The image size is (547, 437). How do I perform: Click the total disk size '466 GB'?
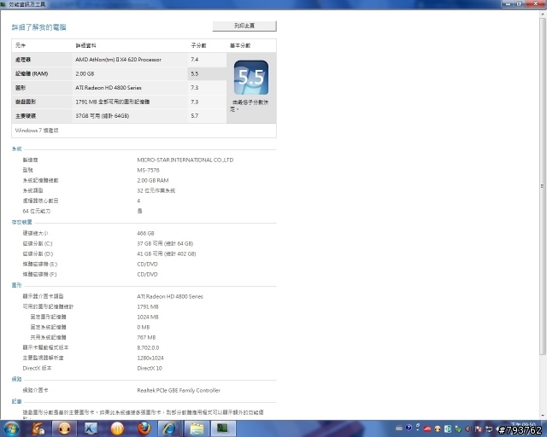click(x=145, y=234)
